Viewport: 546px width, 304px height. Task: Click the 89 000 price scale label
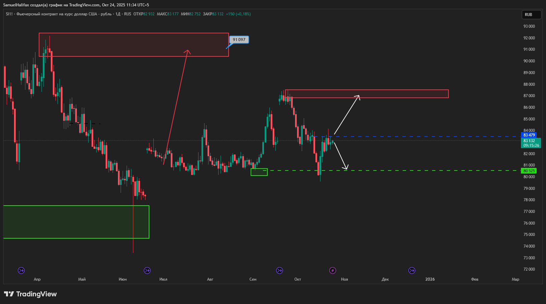(x=529, y=73)
